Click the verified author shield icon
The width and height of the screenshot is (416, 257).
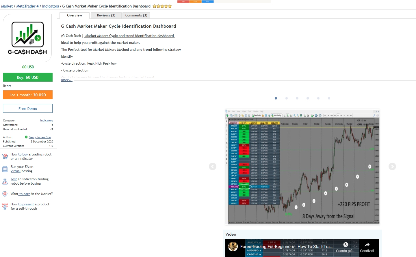click(x=26, y=137)
